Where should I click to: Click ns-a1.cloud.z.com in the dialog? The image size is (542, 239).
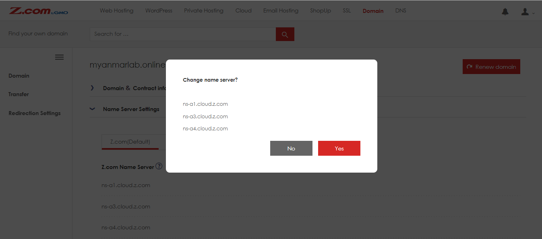tap(205, 104)
